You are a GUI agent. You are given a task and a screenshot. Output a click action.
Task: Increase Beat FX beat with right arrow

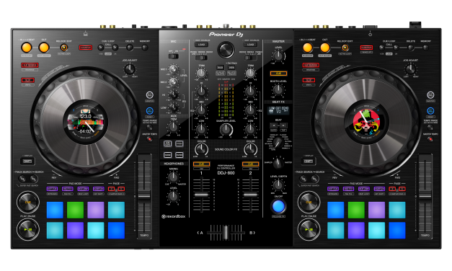pos(283,125)
